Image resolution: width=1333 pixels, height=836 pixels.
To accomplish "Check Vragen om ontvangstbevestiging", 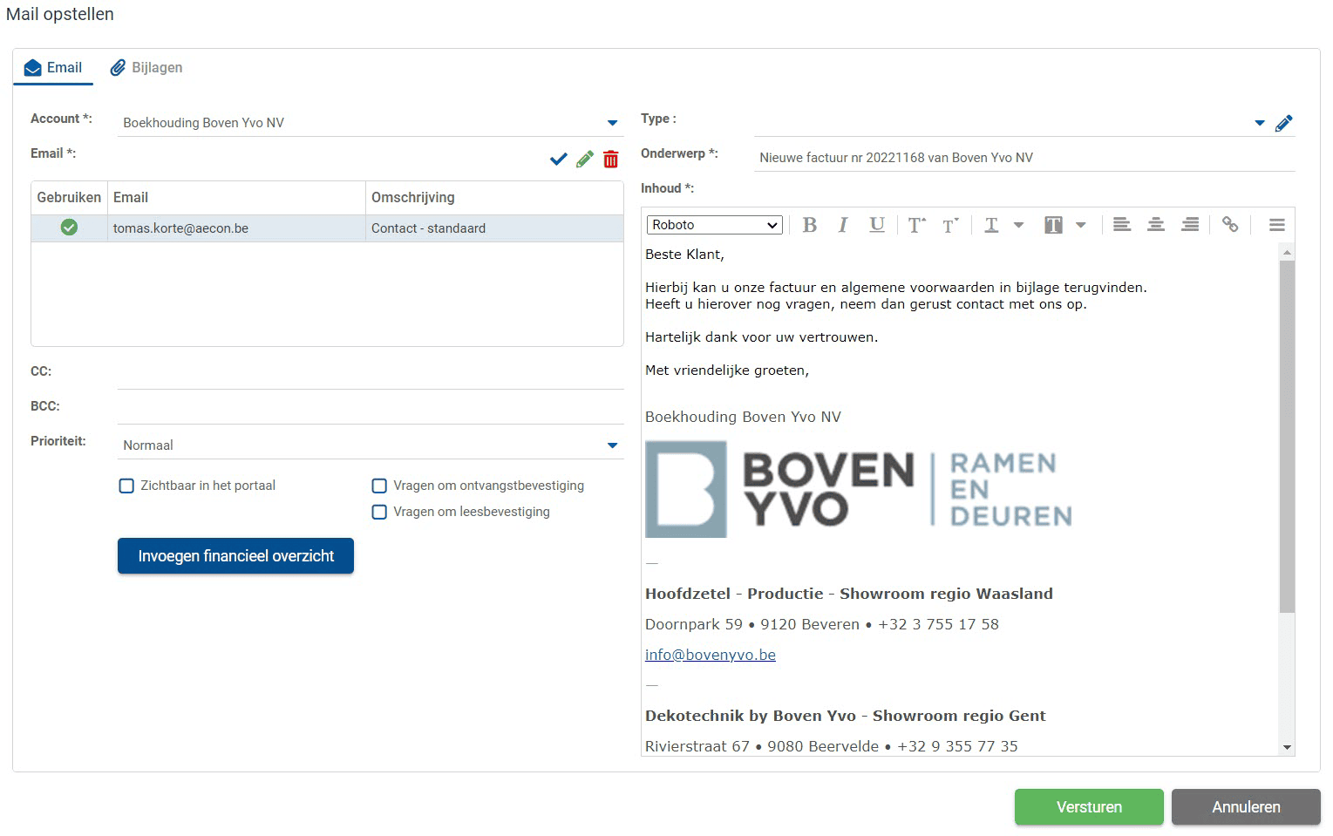I will point(379,486).
